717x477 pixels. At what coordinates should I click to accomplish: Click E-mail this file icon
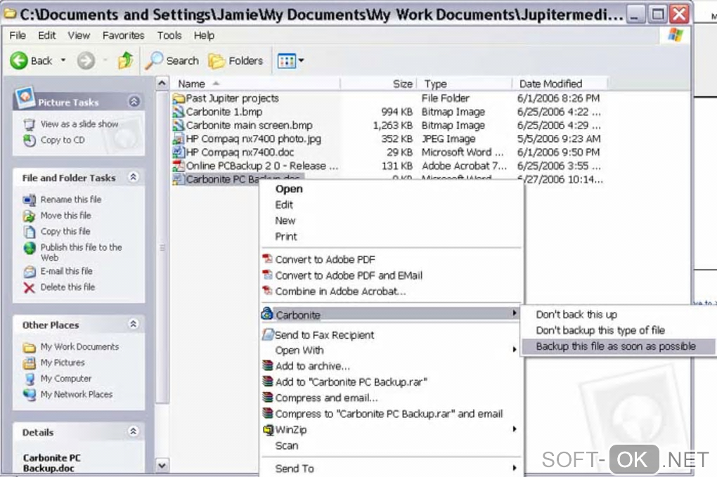tap(30, 272)
